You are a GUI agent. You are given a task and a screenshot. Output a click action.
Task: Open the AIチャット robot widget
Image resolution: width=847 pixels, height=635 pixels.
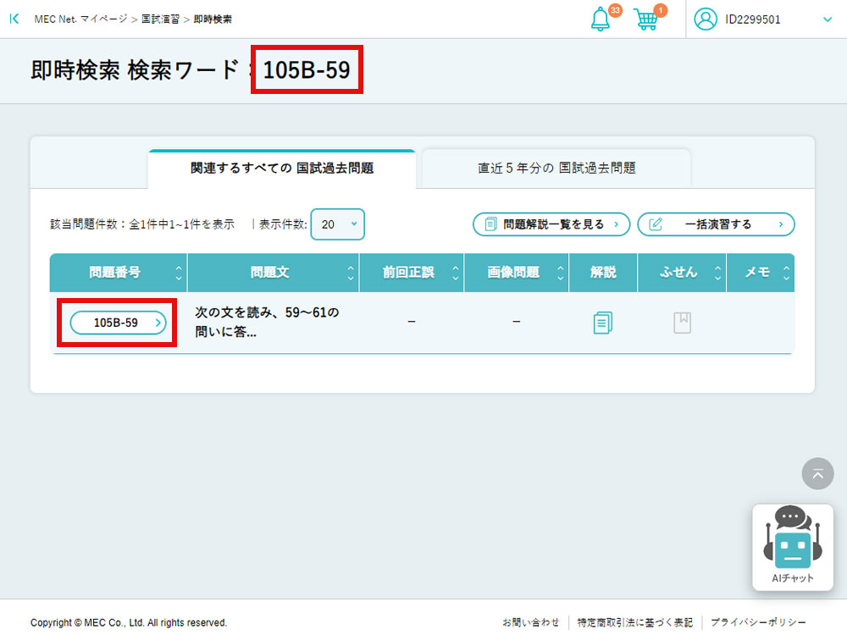793,547
